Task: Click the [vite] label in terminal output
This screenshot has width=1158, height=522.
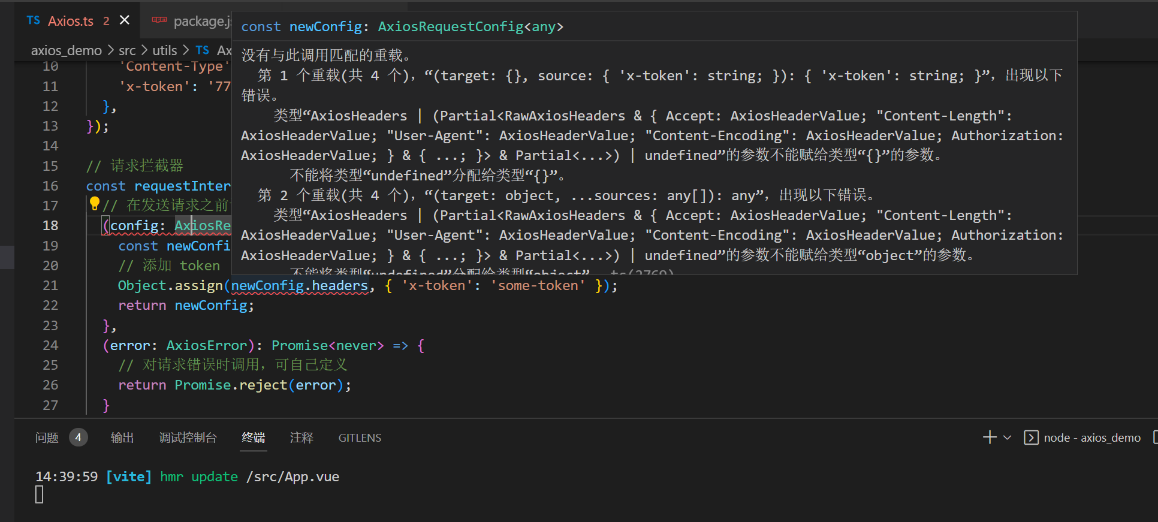Action: point(129,477)
